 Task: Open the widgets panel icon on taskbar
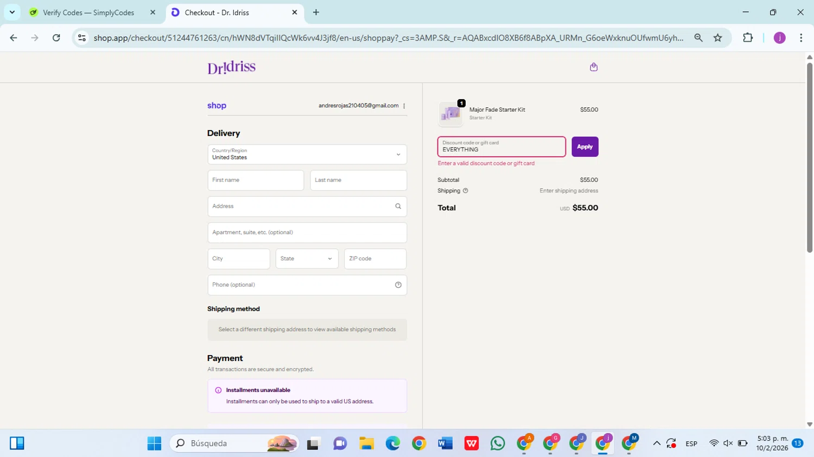(x=17, y=443)
